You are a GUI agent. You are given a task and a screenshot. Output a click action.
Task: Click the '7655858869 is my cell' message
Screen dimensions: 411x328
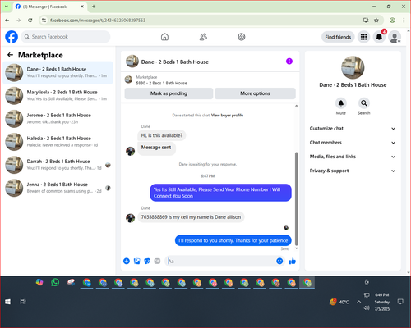coord(191,217)
